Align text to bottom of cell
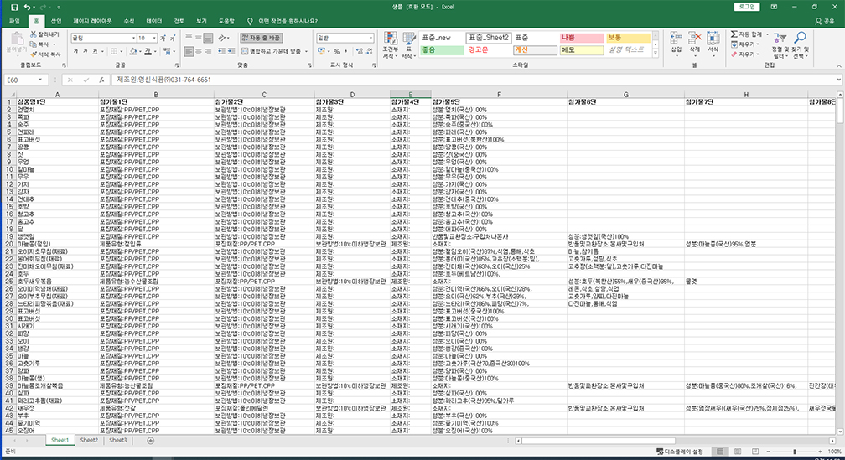Screen dimensions: 845x460 208,39
